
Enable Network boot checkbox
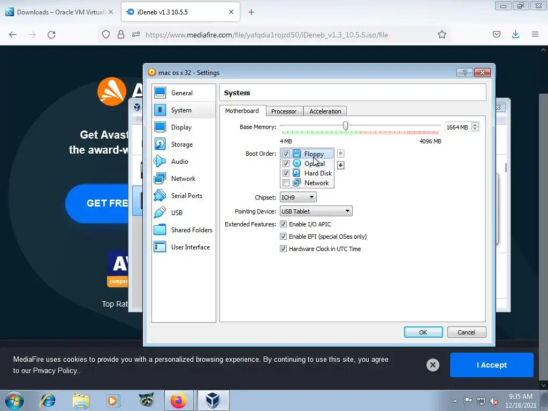[286, 183]
